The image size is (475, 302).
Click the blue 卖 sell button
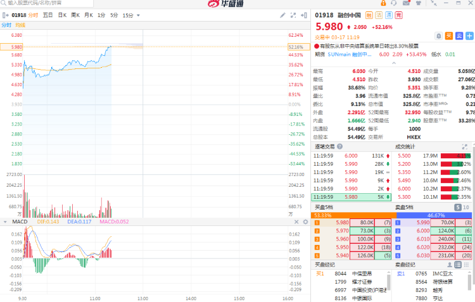click(x=459, y=36)
